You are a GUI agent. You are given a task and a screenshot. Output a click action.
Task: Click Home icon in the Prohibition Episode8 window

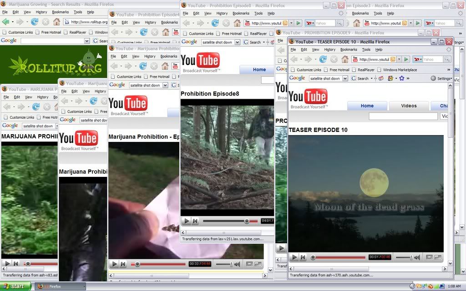[237, 23]
